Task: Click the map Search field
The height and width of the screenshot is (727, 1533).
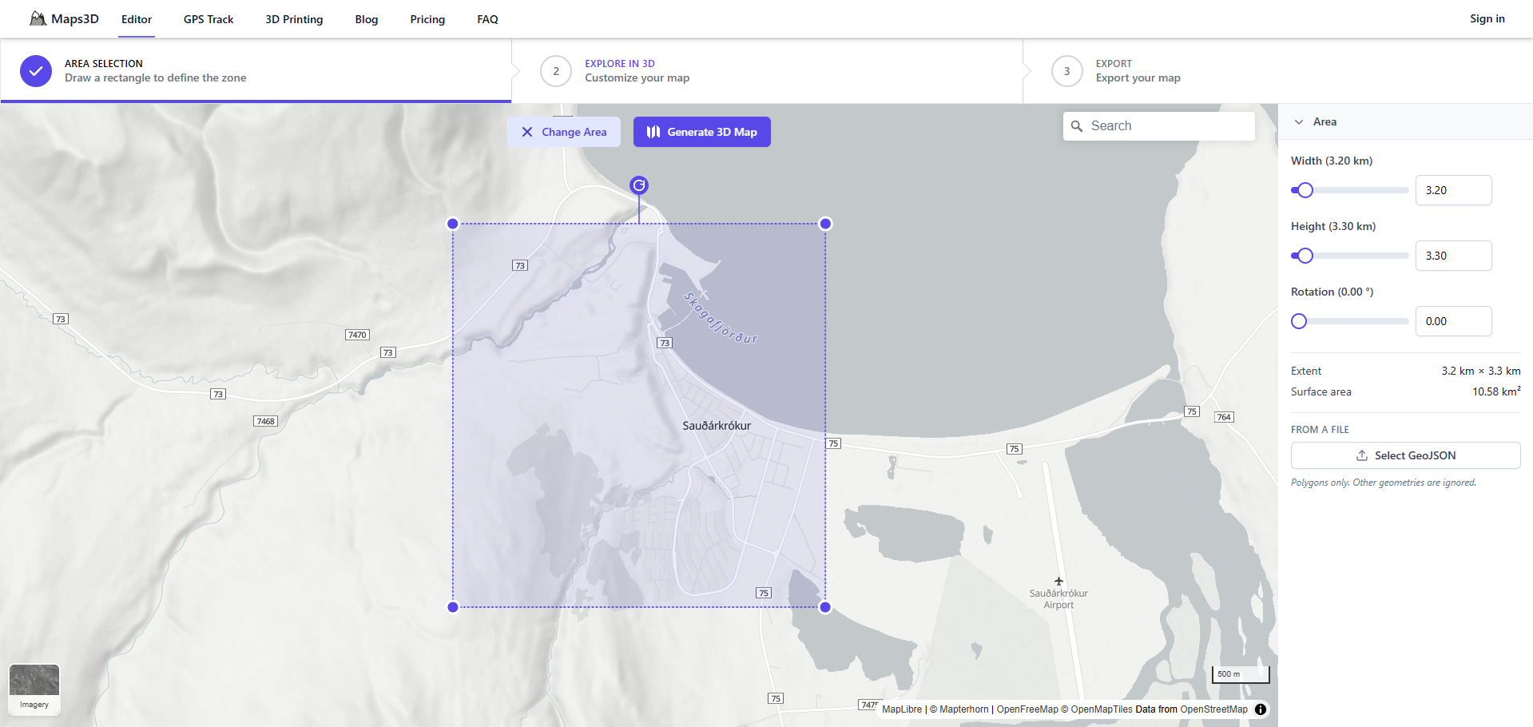Action: point(1159,126)
